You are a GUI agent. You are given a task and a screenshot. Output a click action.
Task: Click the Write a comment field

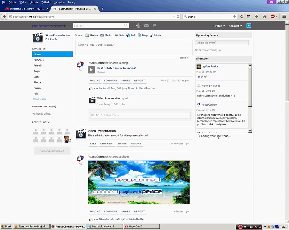coord(140,115)
